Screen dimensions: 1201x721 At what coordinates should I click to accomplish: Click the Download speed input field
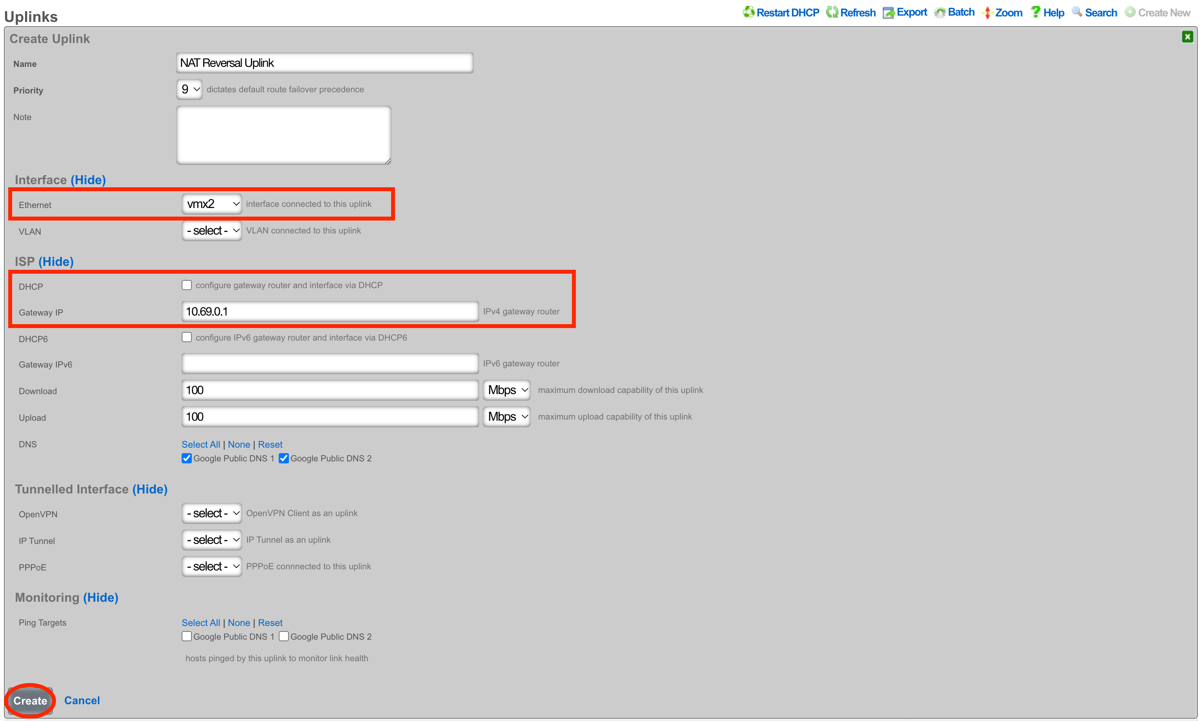click(330, 390)
